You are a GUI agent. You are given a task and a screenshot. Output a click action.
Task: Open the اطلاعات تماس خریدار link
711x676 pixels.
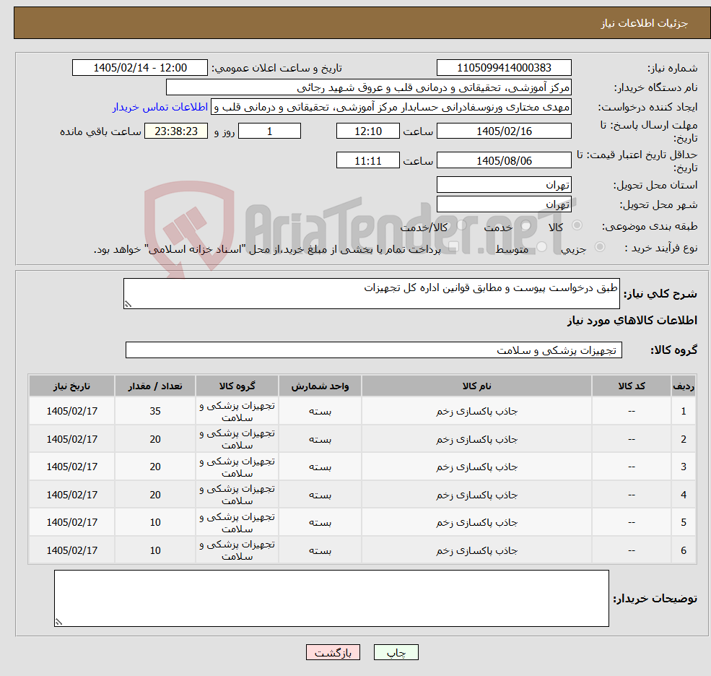[x=160, y=107]
